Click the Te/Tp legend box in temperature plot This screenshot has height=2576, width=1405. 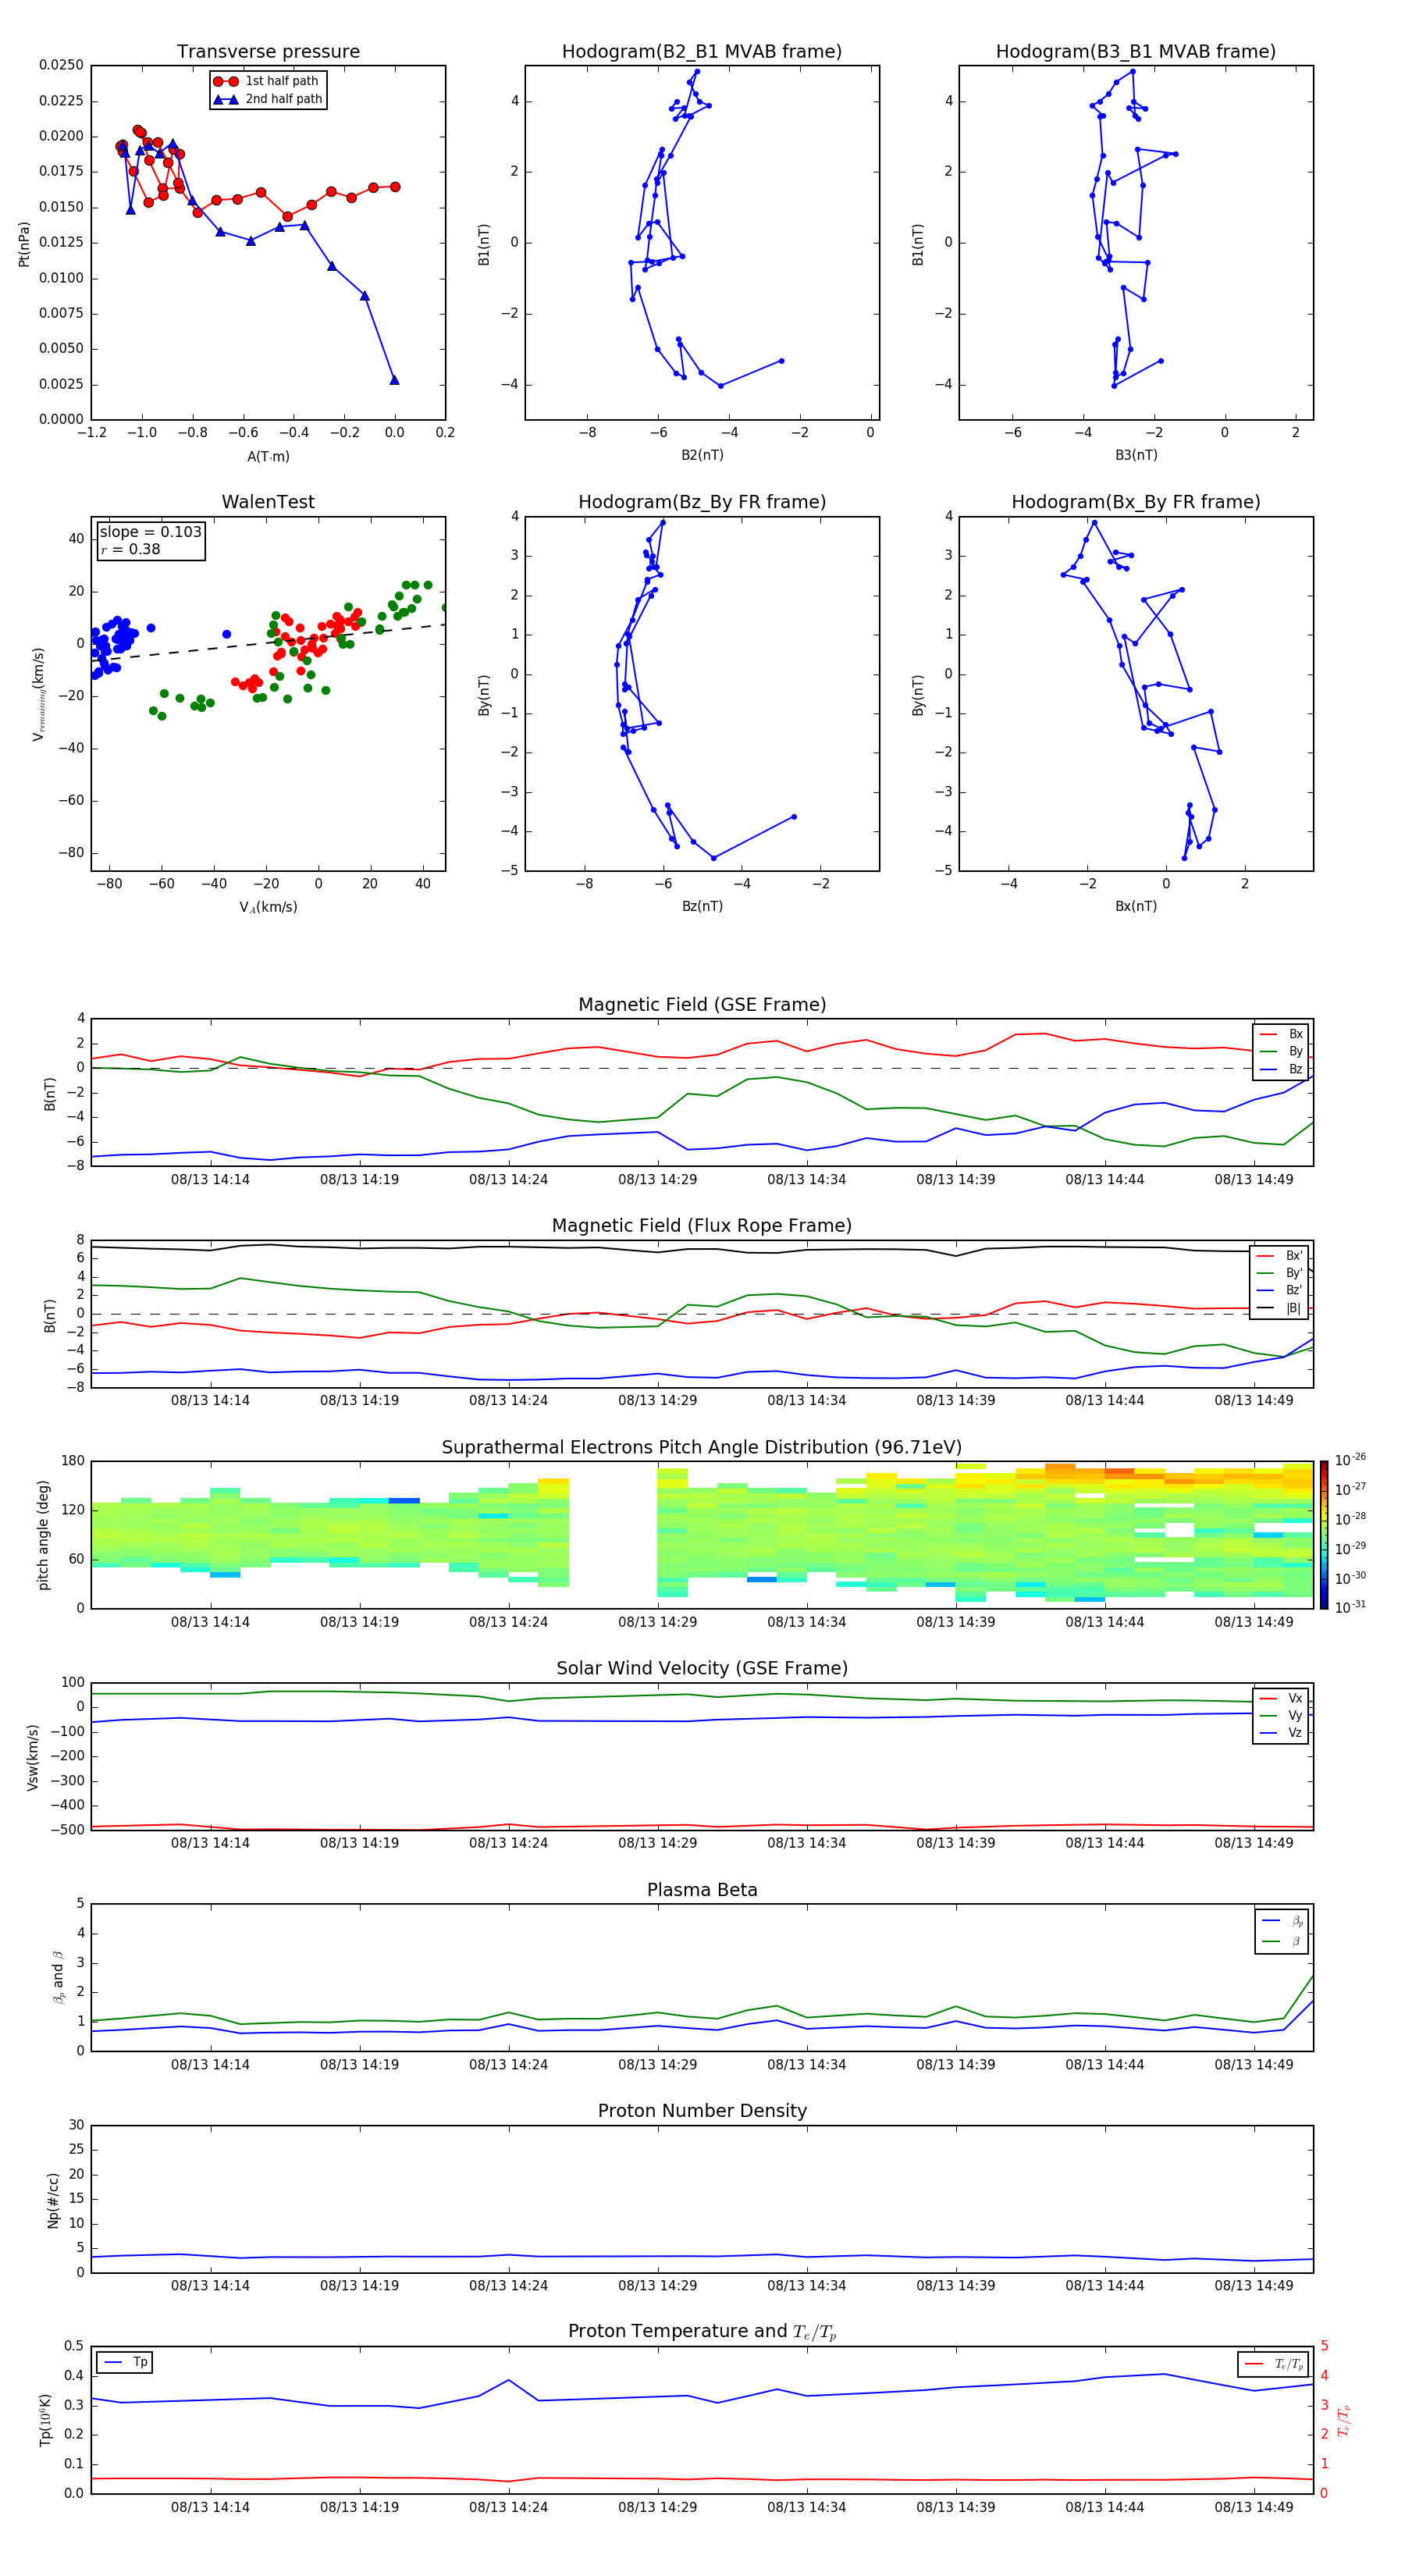click(1273, 2364)
